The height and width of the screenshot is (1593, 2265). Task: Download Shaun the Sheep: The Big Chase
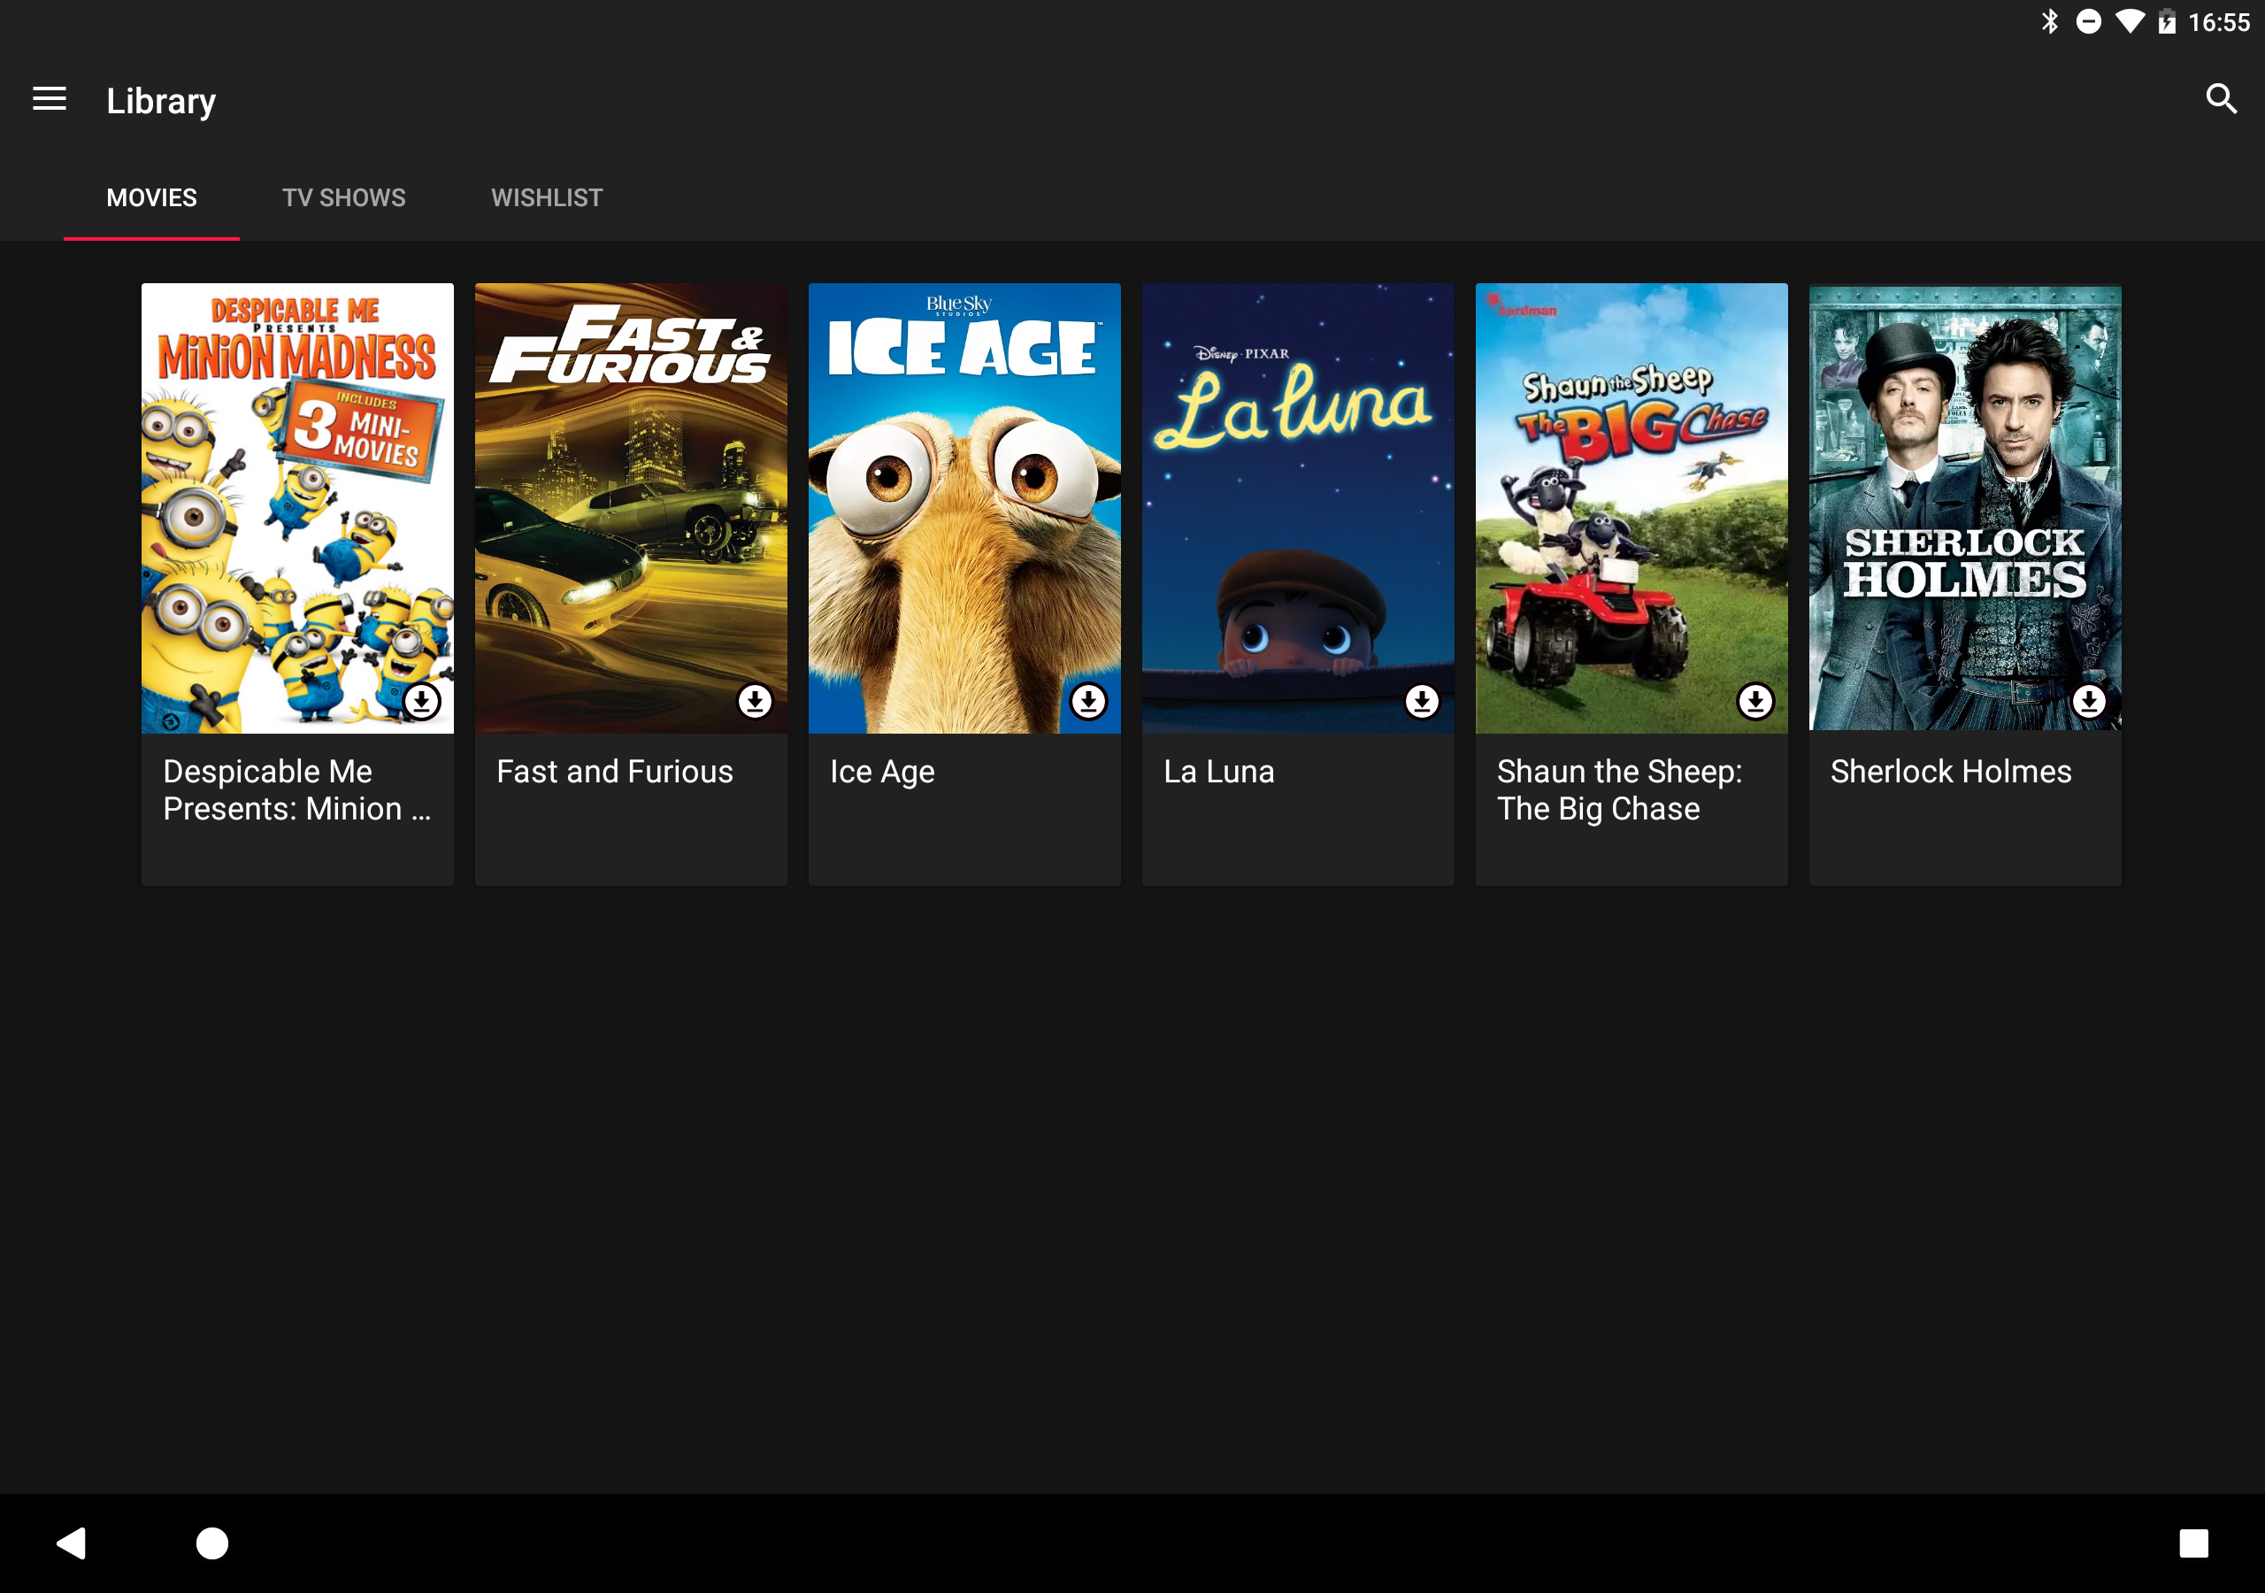1756,701
